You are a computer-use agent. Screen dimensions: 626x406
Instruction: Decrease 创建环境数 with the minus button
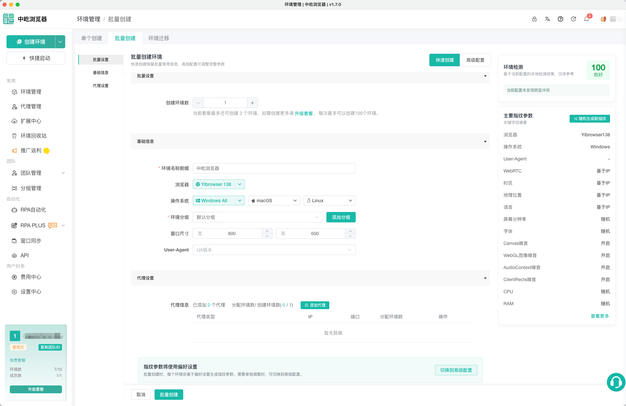pyautogui.click(x=198, y=103)
